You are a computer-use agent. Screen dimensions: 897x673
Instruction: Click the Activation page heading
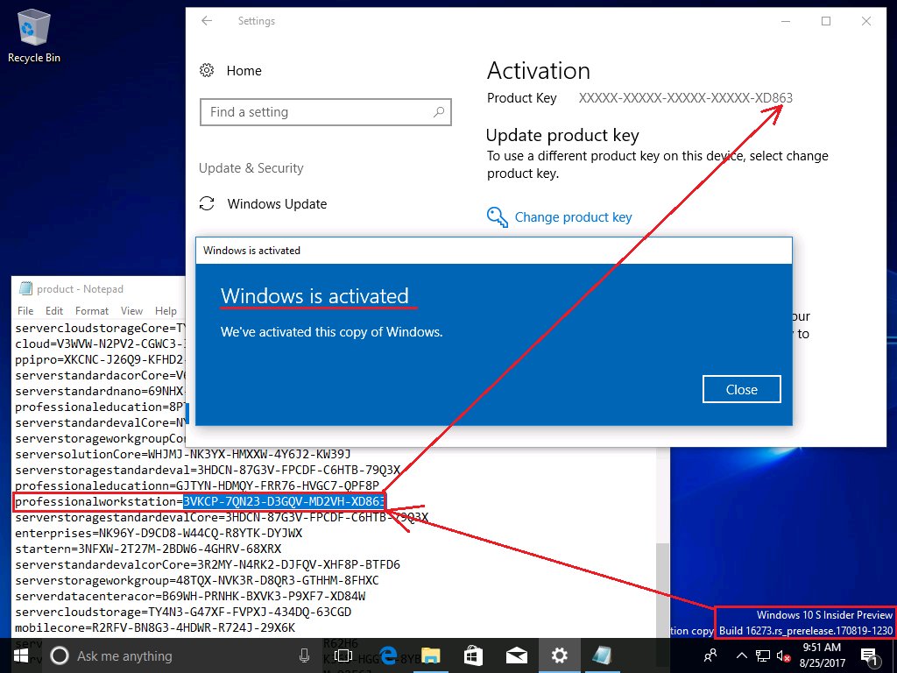[539, 70]
